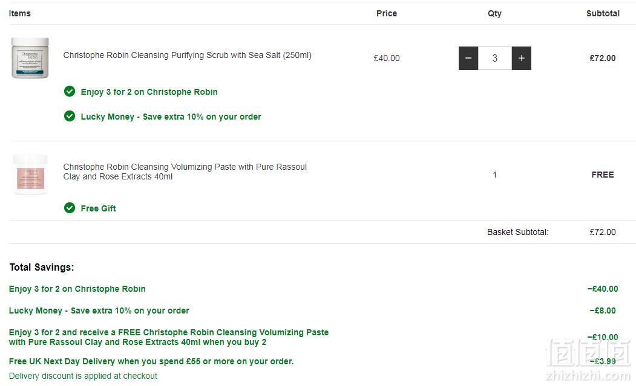The height and width of the screenshot is (386, 636).
Task: Click the quantity input field showing 3
Action: tap(495, 59)
